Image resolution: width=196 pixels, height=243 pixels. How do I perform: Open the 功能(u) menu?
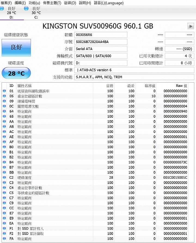click(34, 3)
